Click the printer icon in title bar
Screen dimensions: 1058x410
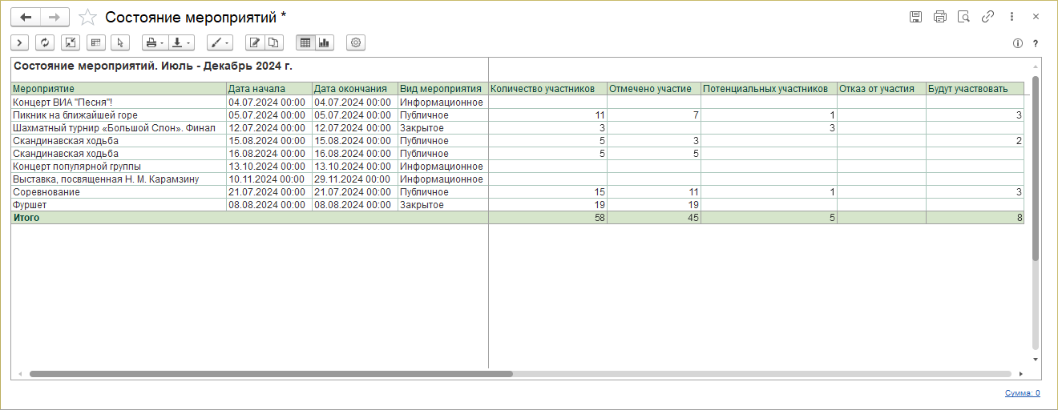click(x=940, y=17)
